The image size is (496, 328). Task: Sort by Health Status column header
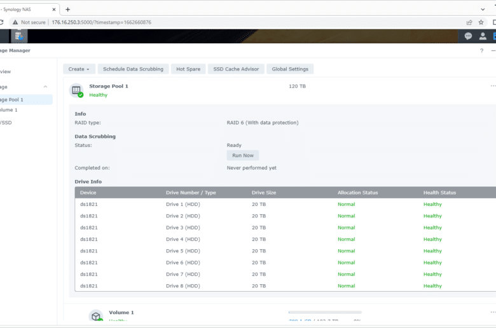[439, 193]
